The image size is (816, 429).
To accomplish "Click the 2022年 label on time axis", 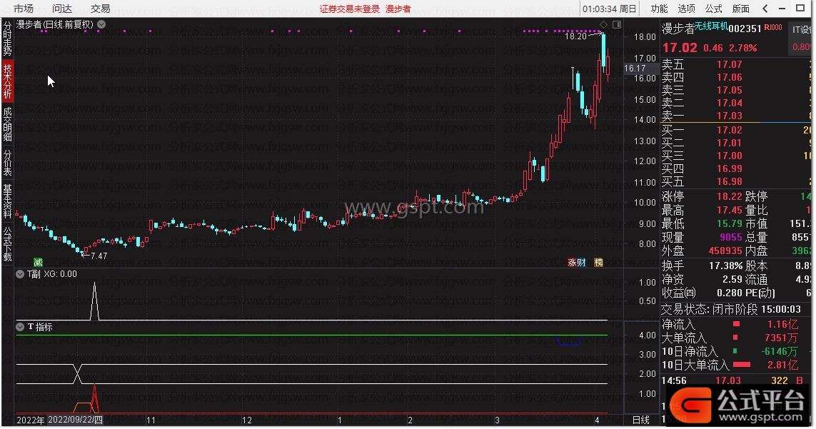I will [30, 420].
